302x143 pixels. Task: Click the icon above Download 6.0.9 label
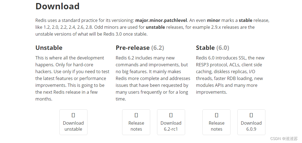tap(251, 115)
